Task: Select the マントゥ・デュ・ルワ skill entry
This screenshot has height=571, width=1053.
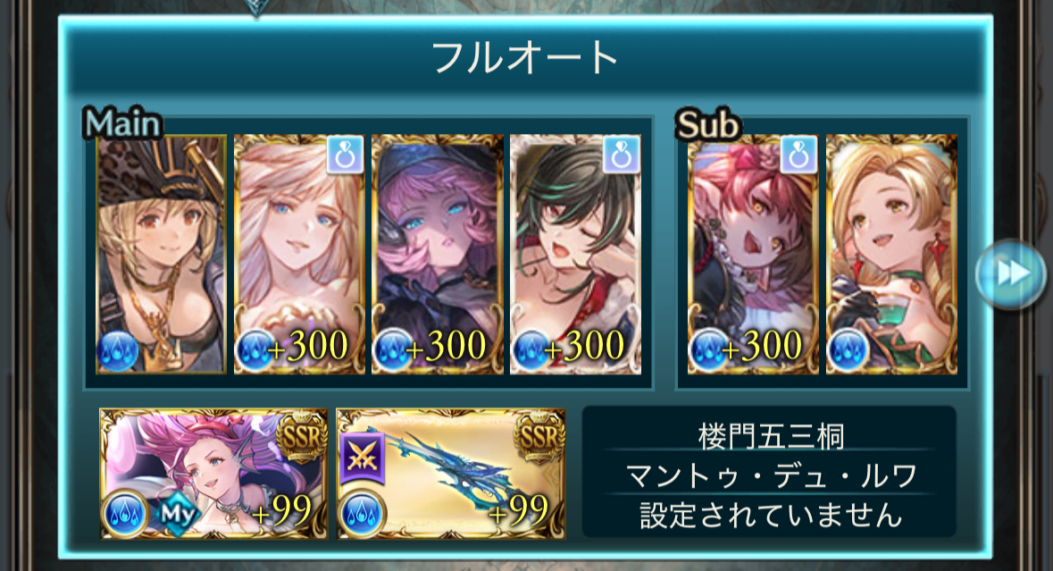Action: tap(770, 475)
